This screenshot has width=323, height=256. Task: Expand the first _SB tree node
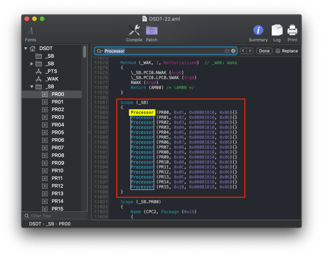click(x=32, y=63)
